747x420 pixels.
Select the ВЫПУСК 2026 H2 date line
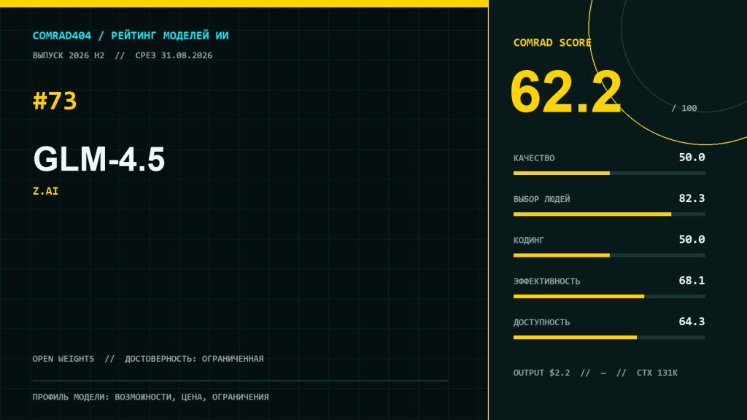coord(123,55)
